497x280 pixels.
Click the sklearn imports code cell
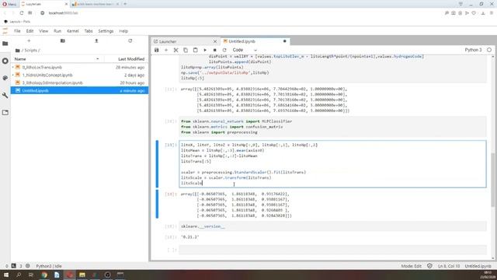[332, 127]
